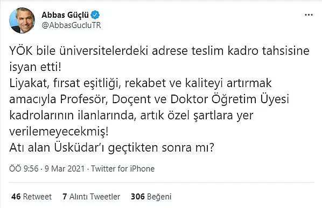
Task: Click the number 306 beside Beğeni
Action: [138, 197]
